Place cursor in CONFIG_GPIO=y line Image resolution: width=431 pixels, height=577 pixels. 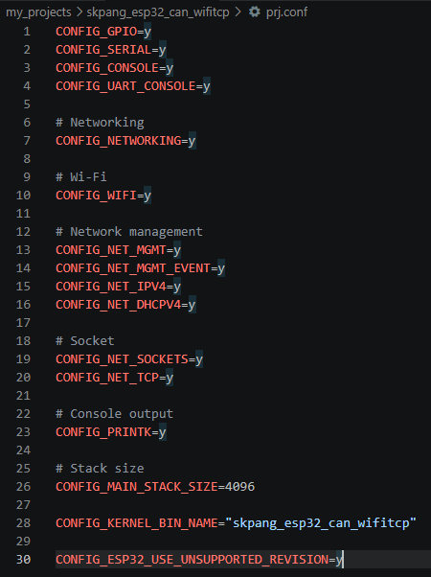pos(103,32)
